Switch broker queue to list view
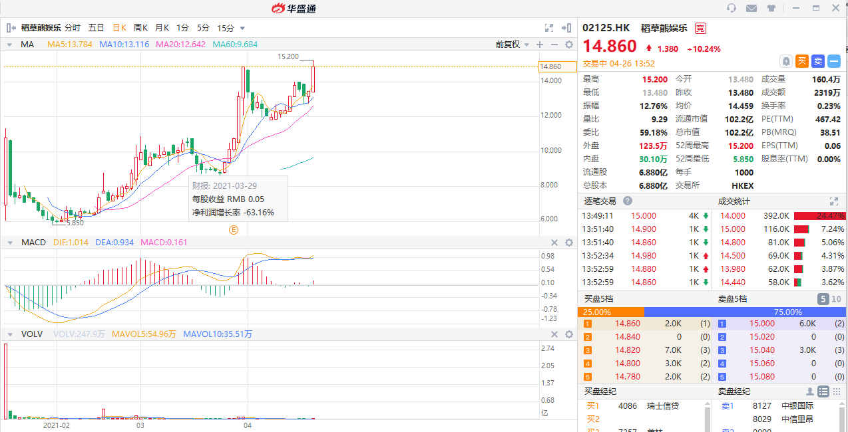848x432 pixels. (x=823, y=391)
